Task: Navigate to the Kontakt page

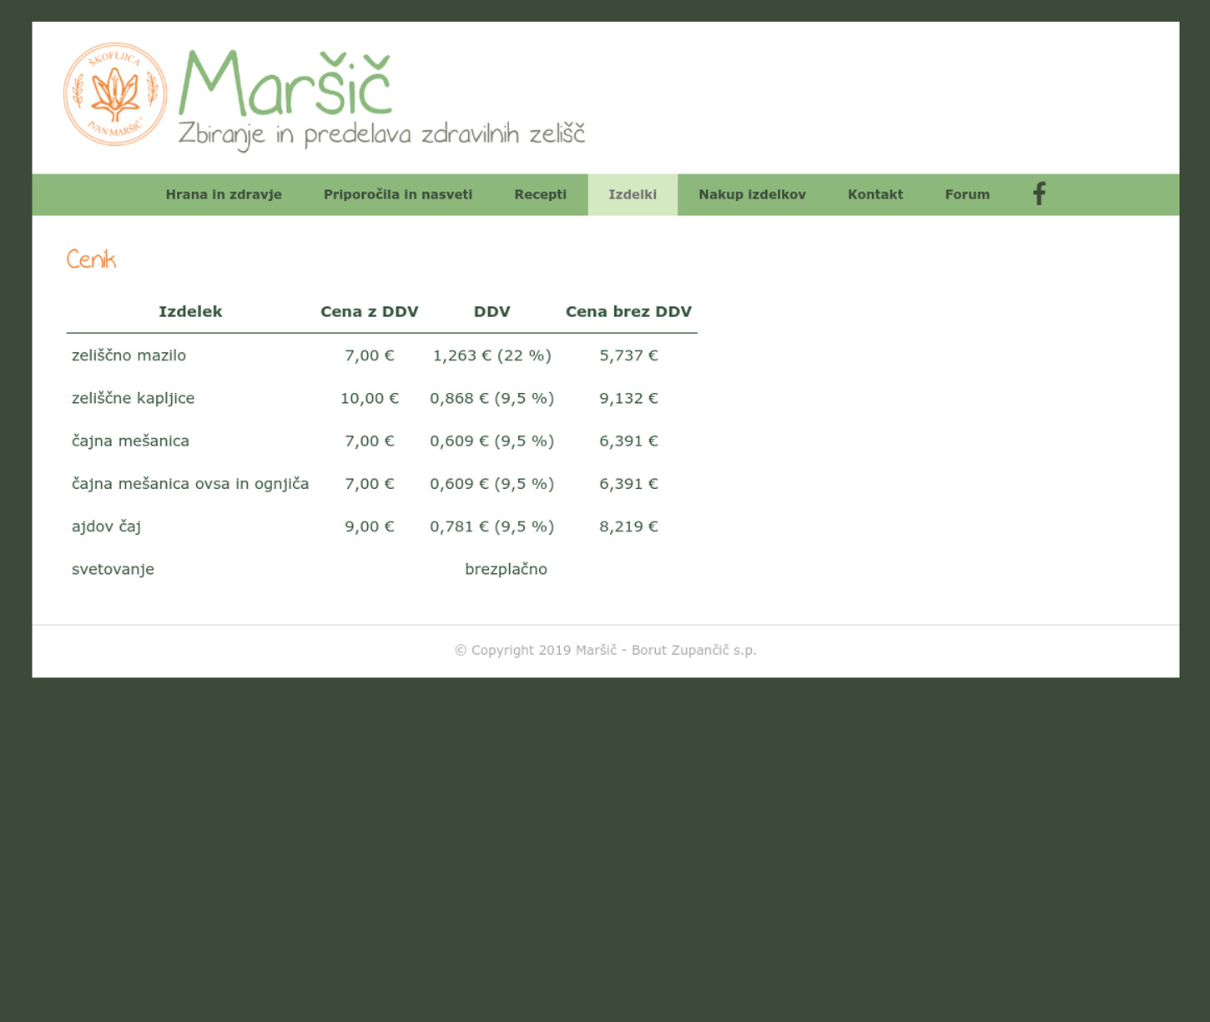Action: [875, 194]
